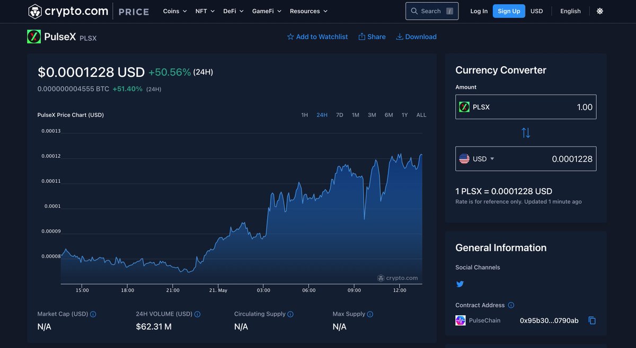Open the Twitter social channel icon
This screenshot has width=636, height=348.
coord(460,284)
